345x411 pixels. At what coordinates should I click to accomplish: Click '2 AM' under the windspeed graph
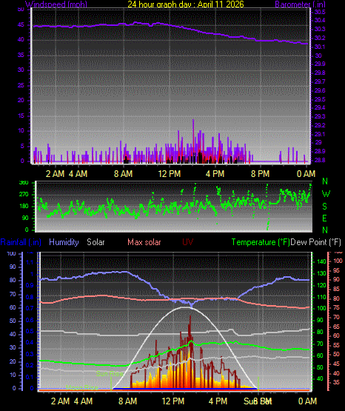point(56,174)
